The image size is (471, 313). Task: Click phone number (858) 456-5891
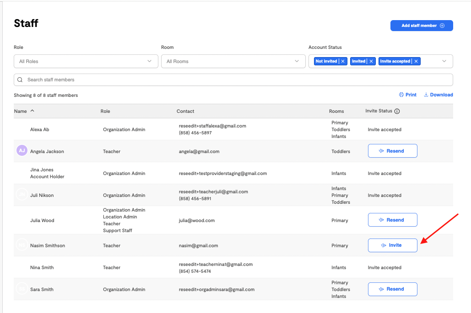195,198
